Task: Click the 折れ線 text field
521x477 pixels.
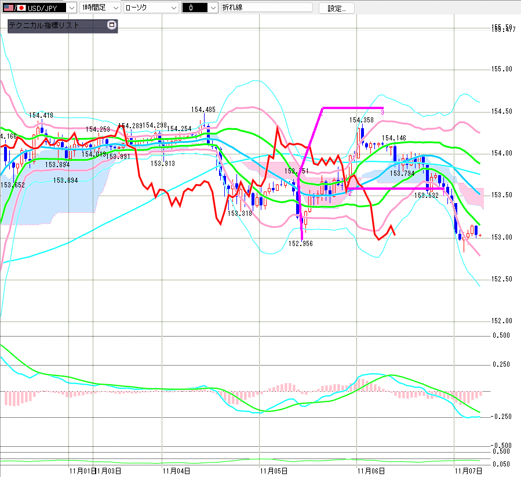Action: [267, 8]
